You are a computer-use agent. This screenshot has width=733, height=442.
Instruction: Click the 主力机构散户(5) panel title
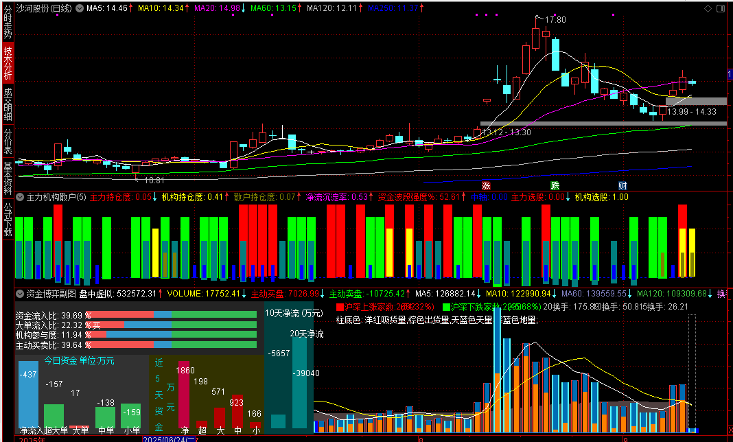(x=56, y=197)
